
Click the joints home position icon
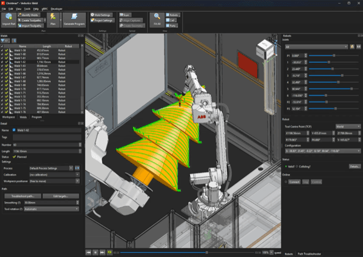pos(352,47)
